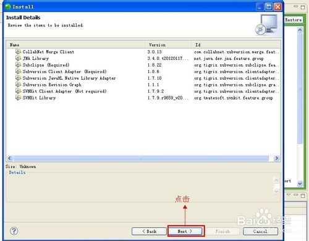The image size is (309, 241).
Task: Select the Subclipse (Required) row
Action: tap(143, 65)
